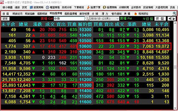
Task: Select strike price 11500
Action: [x=85, y=96]
